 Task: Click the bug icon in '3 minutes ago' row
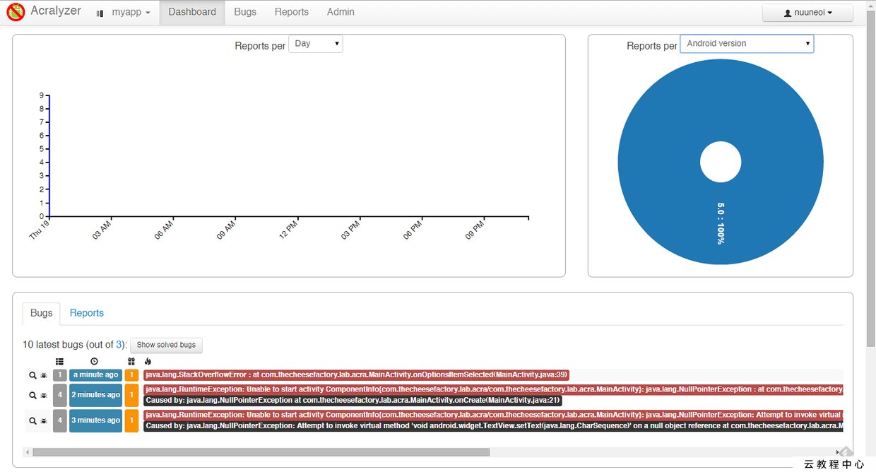(x=44, y=421)
